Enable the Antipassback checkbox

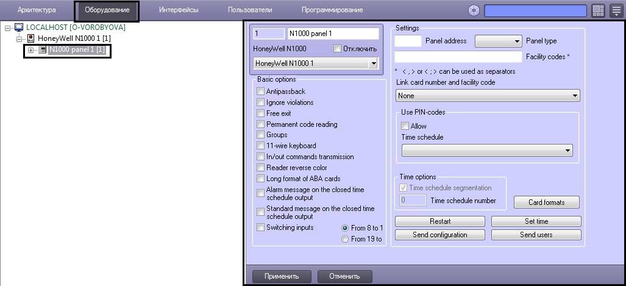(260, 91)
